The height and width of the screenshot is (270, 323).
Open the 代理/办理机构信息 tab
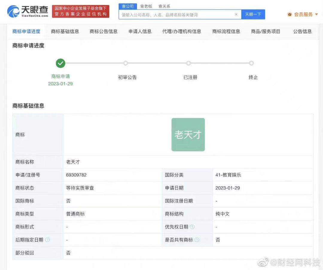click(182, 31)
